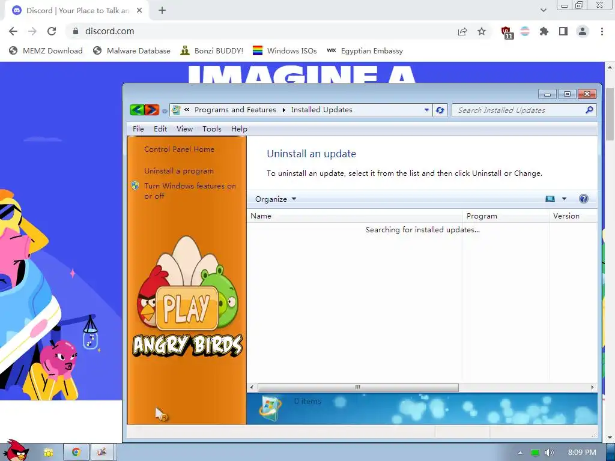The height and width of the screenshot is (461, 615).
Task: Click the Control Panel icon in address bar
Action: point(176,110)
